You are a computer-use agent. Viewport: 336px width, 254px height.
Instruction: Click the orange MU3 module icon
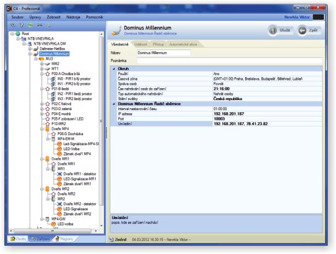click(x=42, y=59)
